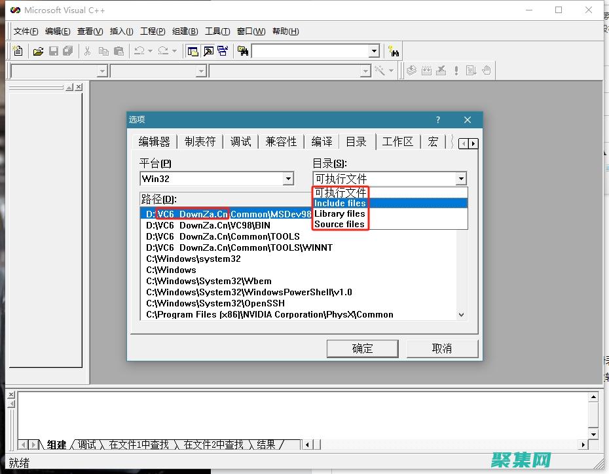The width and height of the screenshot is (609, 474).
Task: Open the 工程(P) menu
Action: (153, 31)
